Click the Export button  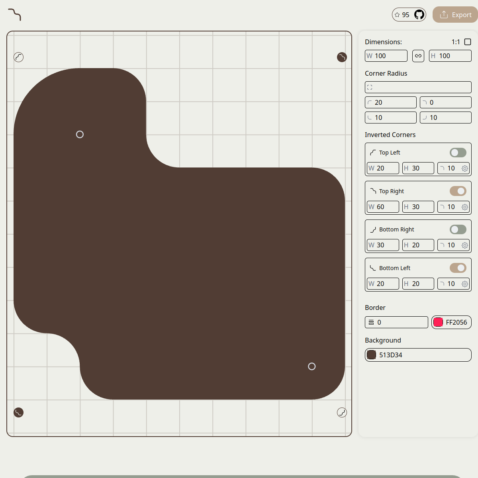tap(455, 15)
